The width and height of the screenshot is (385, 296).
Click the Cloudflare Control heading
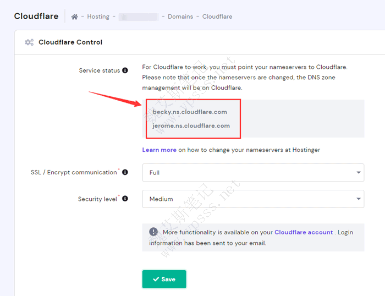tap(70, 42)
